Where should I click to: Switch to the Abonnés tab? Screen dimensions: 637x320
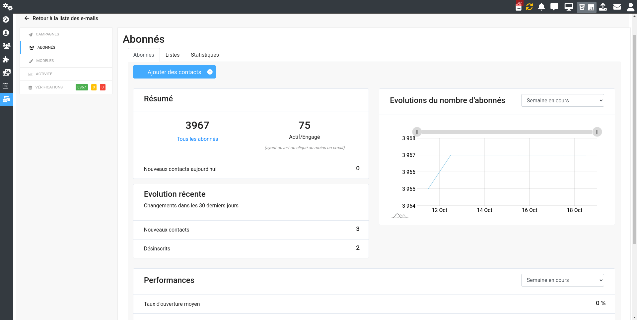pos(144,55)
